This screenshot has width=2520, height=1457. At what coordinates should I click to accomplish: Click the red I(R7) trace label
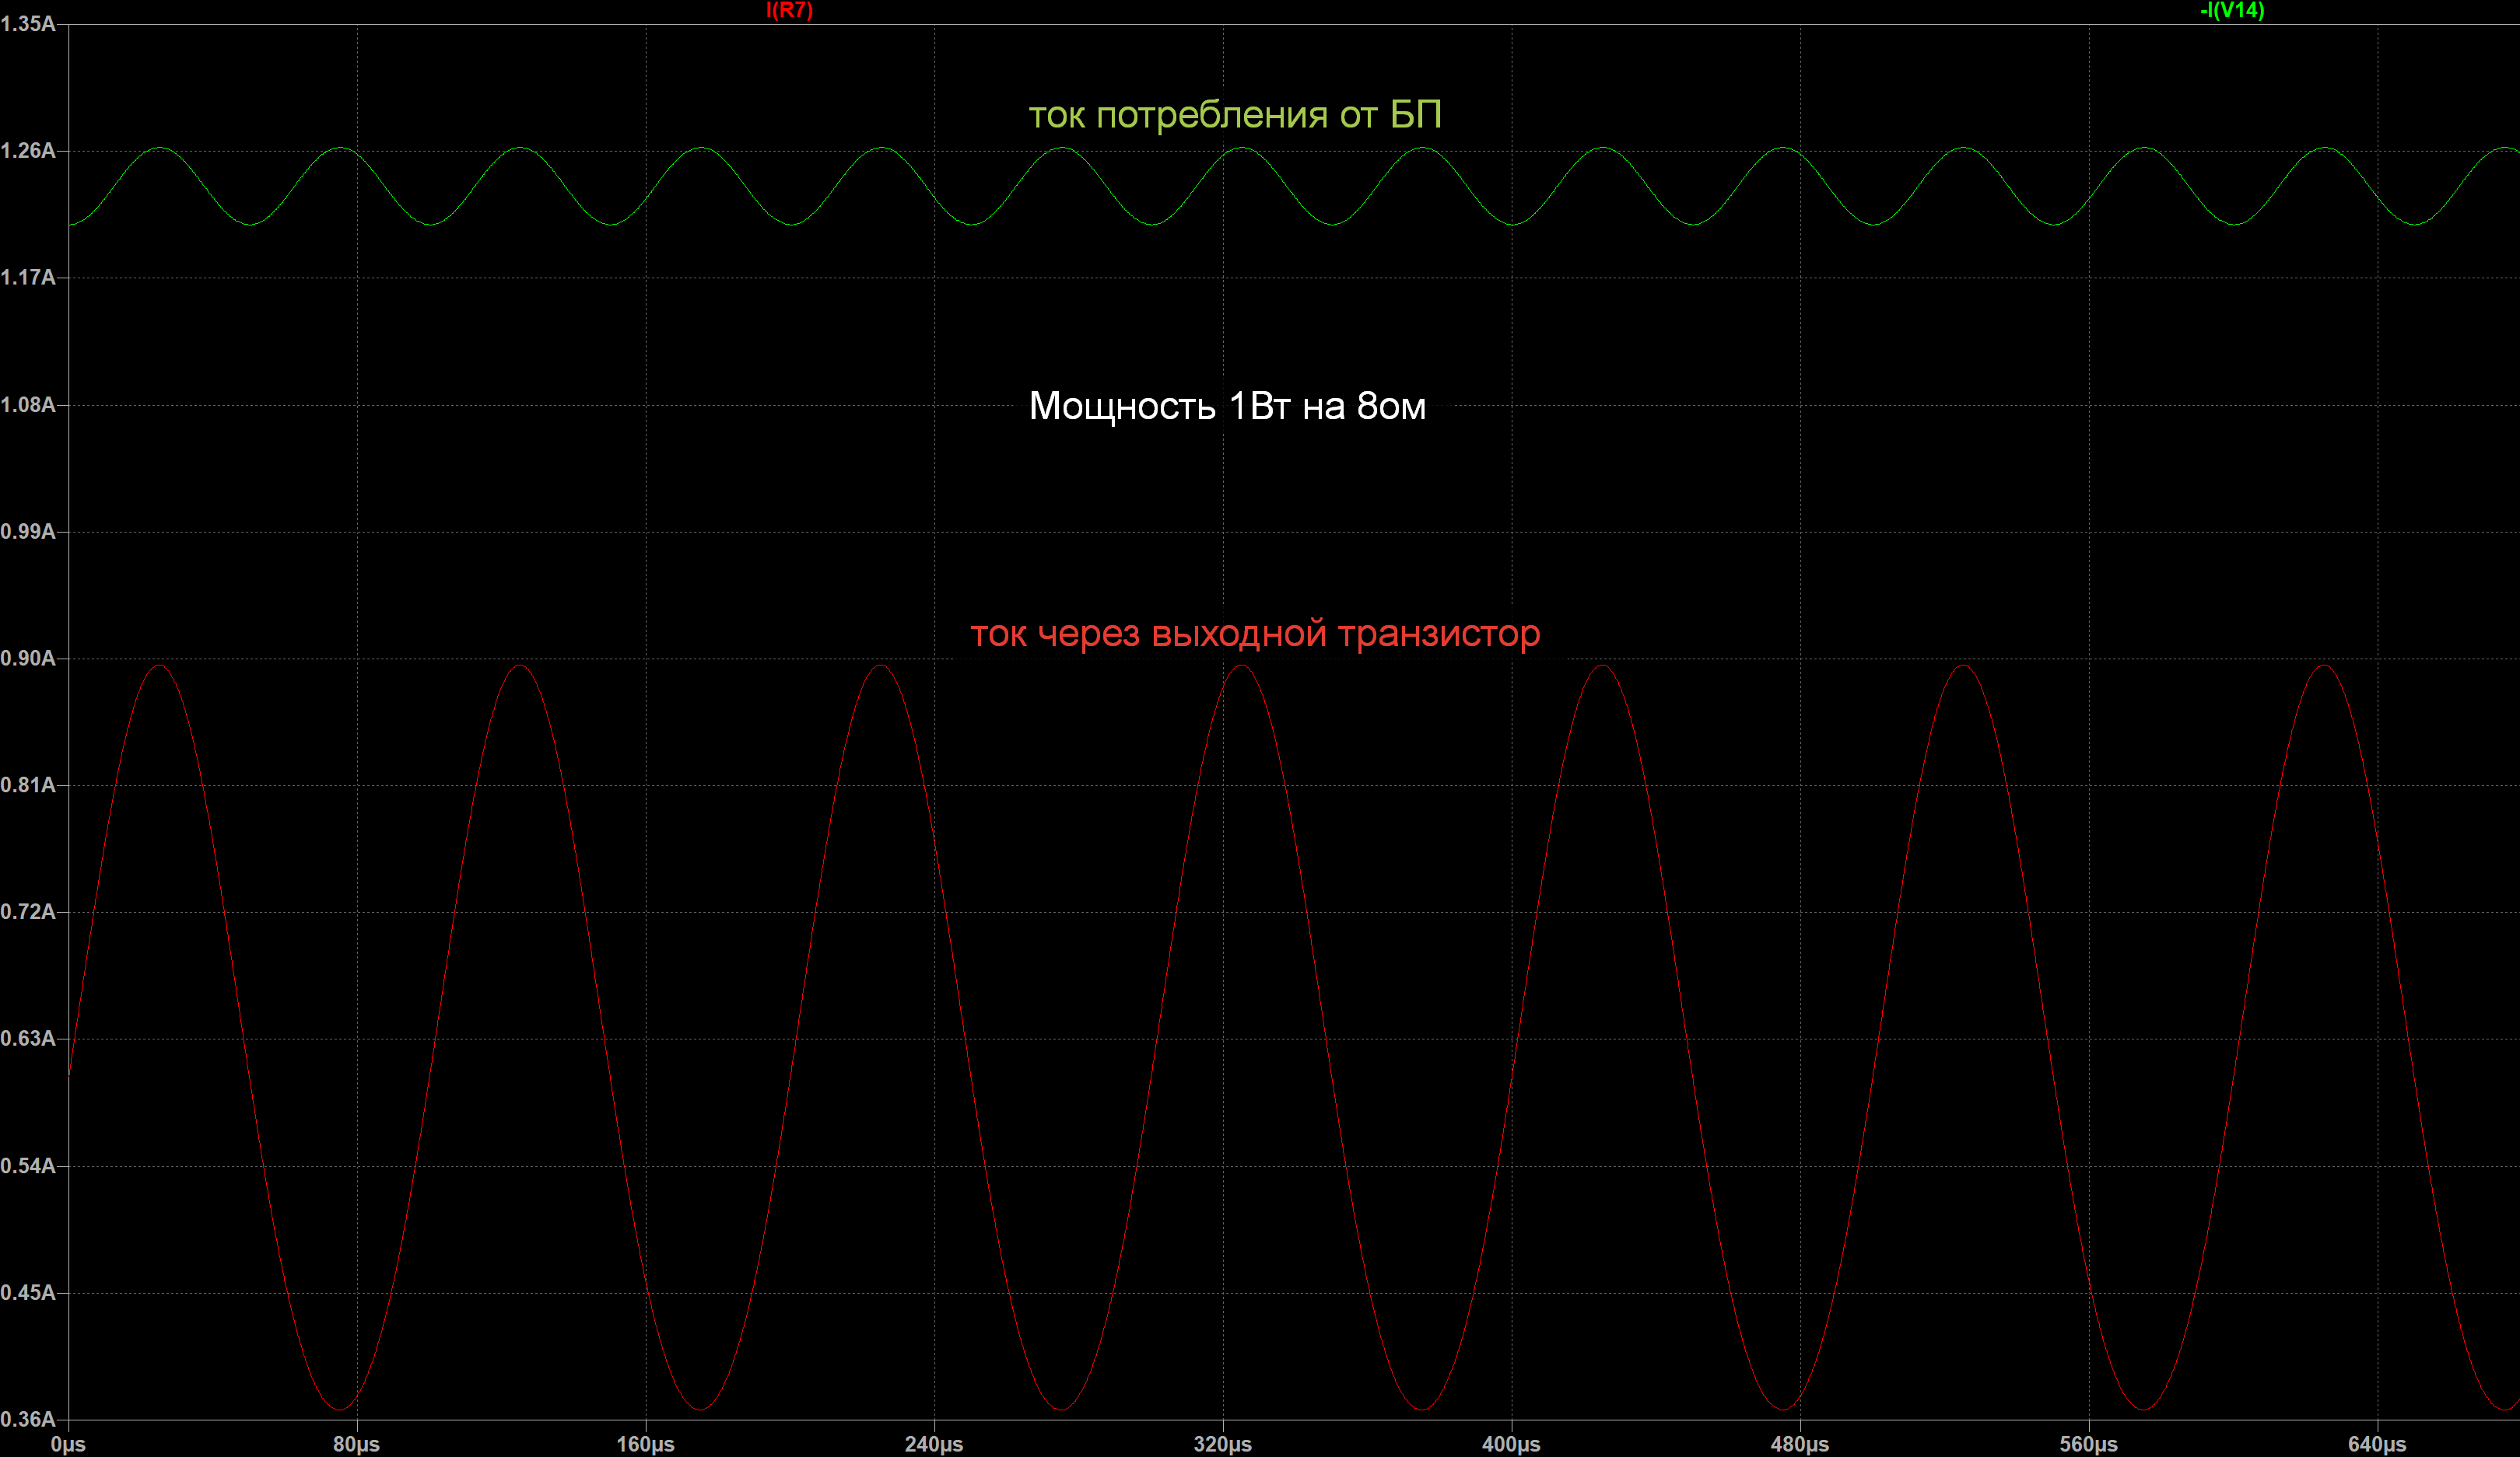coord(789,10)
